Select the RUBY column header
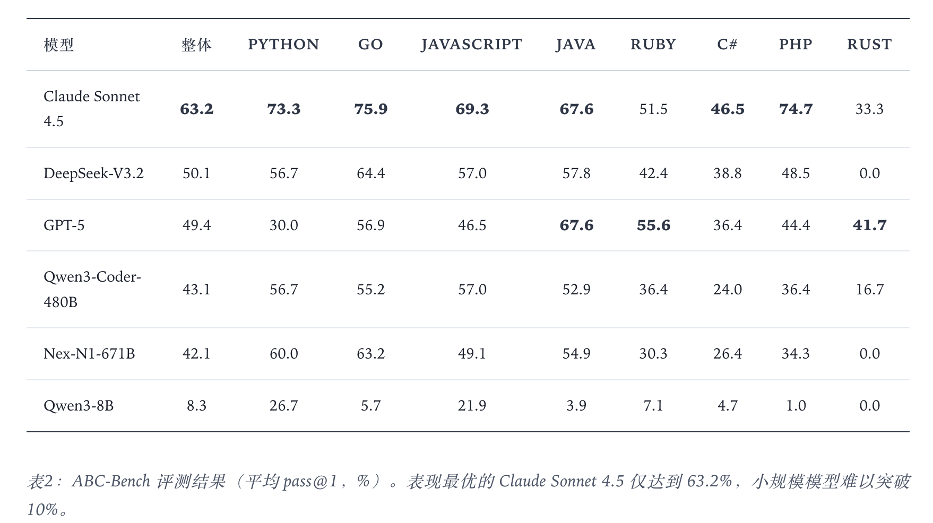933x523 pixels. pyautogui.click(x=653, y=45)
